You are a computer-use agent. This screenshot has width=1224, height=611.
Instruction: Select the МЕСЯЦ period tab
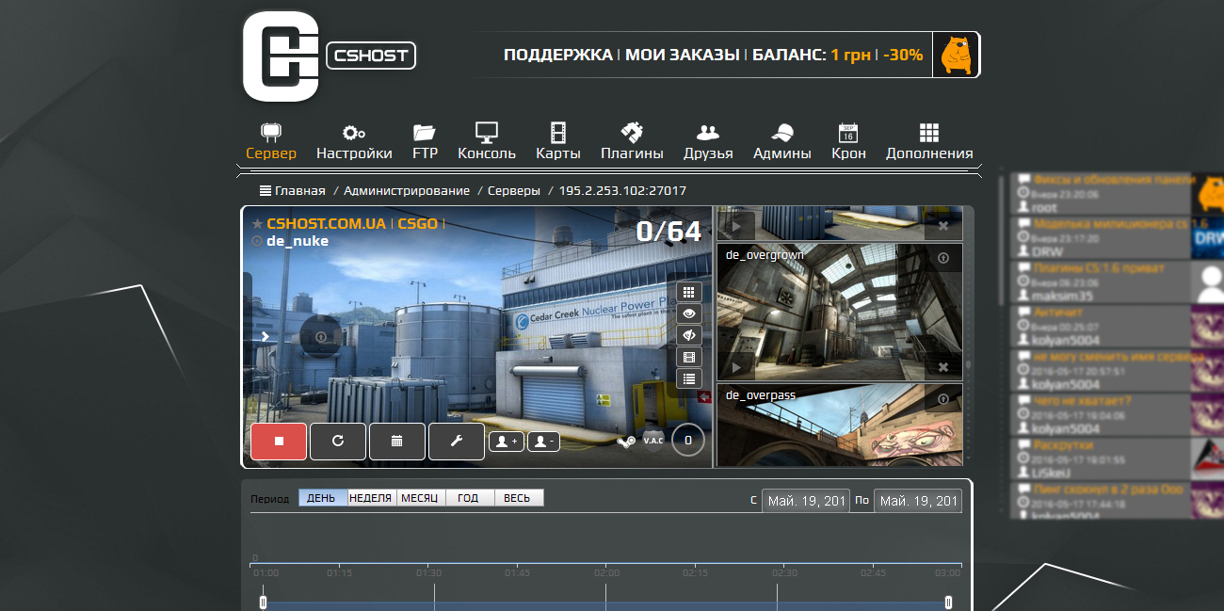pos(421,498)
